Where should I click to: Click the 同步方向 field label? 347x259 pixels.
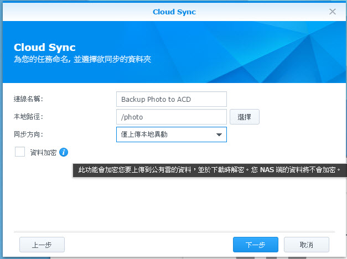click(x=28, y=134)
